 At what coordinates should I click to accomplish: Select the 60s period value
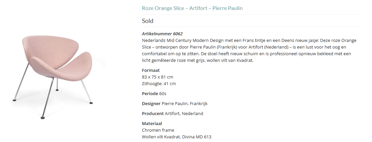[x=163, y=93]
